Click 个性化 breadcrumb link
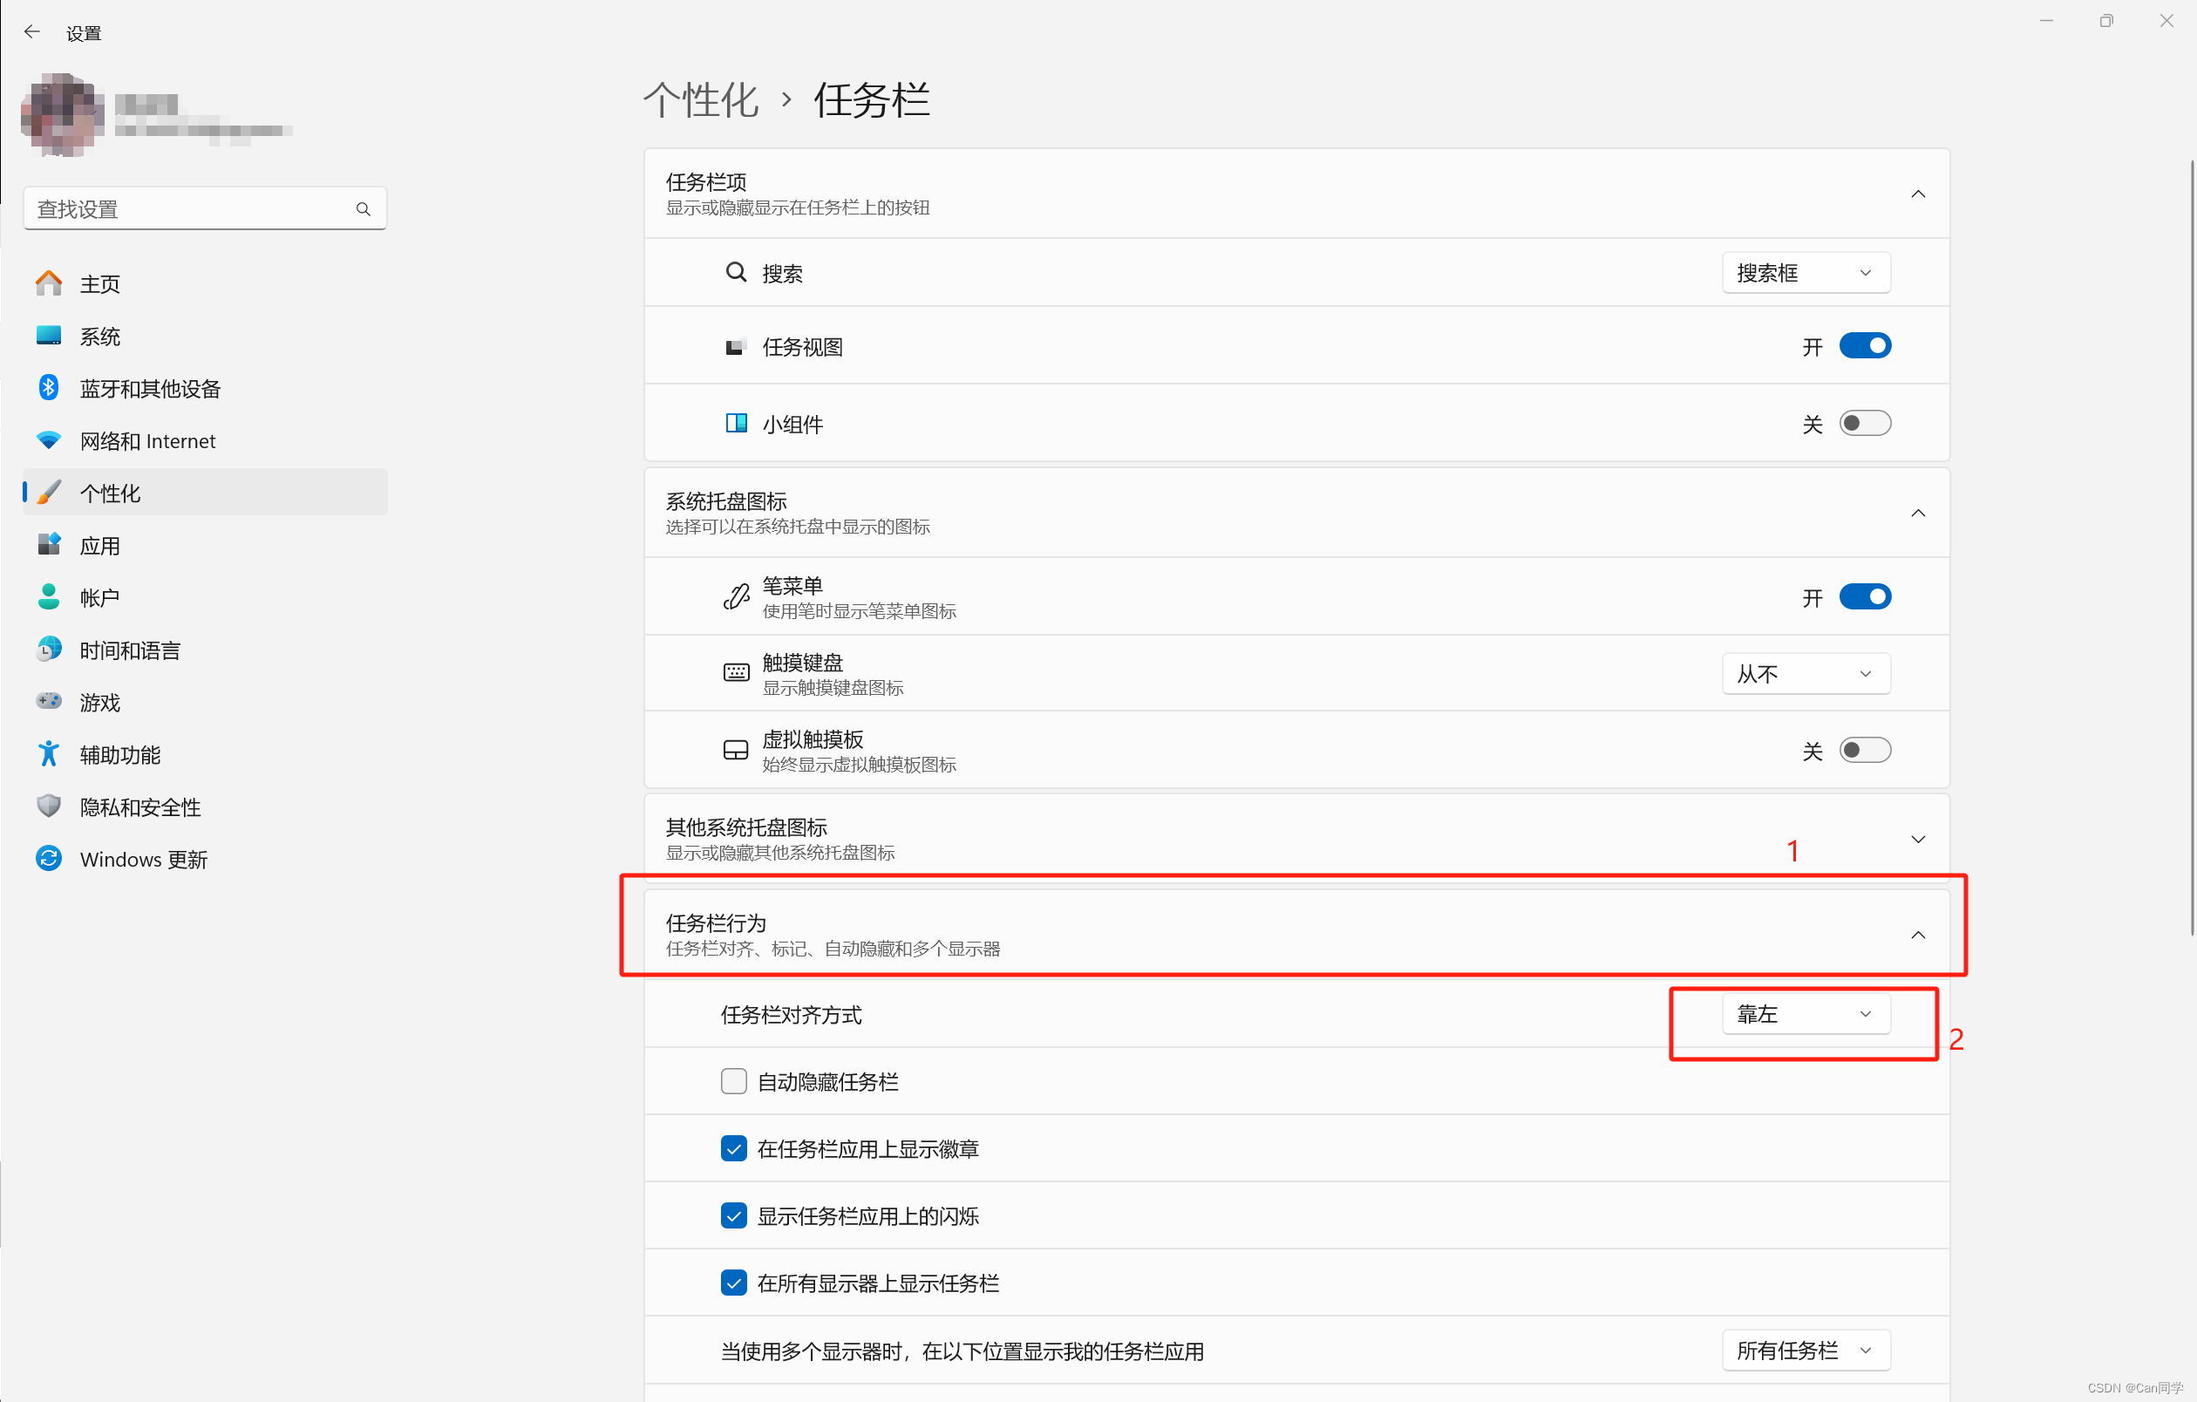This screenshot has width=2197, height=1402. (701, 99)
